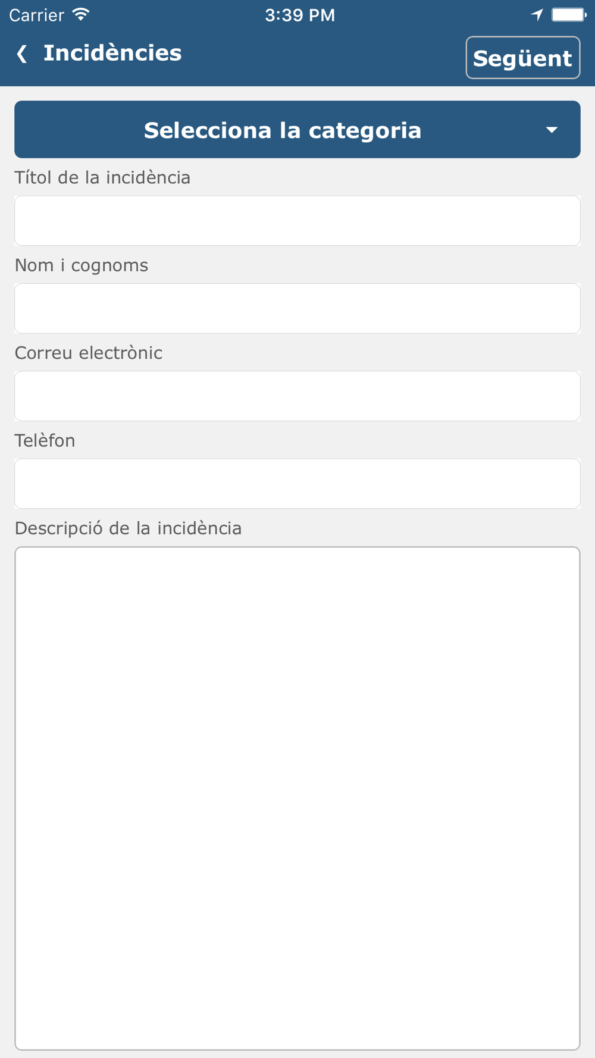Focus the Títol de la incidència field
Screen dimensions: 595x1058
[297, 221]
